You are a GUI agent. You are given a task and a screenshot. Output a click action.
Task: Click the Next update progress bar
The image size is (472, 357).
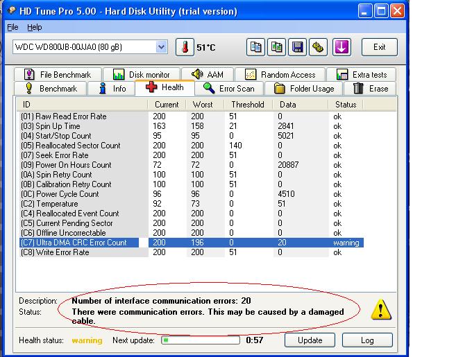[201, 340]
